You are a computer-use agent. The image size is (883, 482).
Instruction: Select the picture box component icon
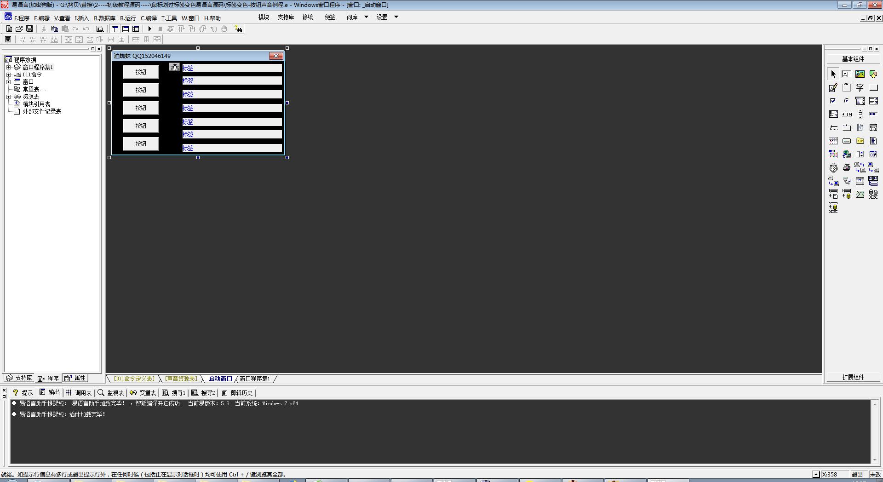click(x=860, y=74)
